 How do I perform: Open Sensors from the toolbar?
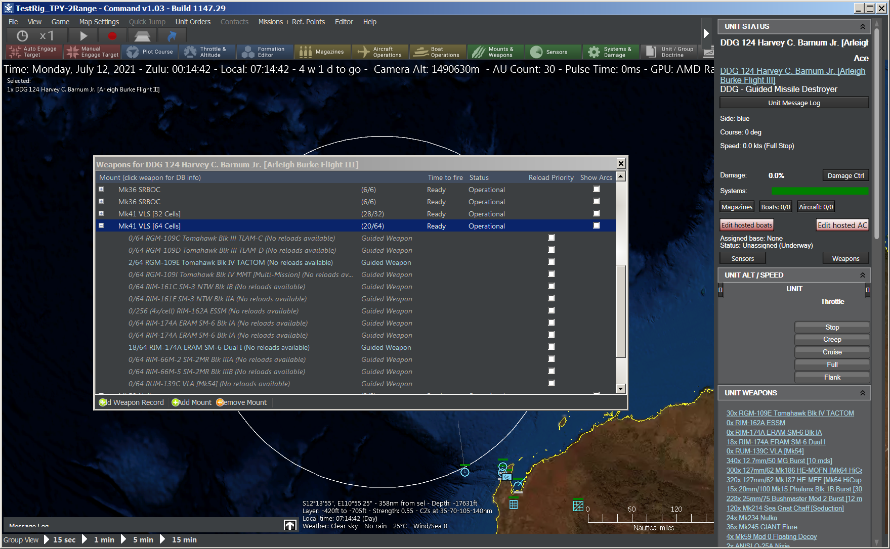(x=554, y=52)
